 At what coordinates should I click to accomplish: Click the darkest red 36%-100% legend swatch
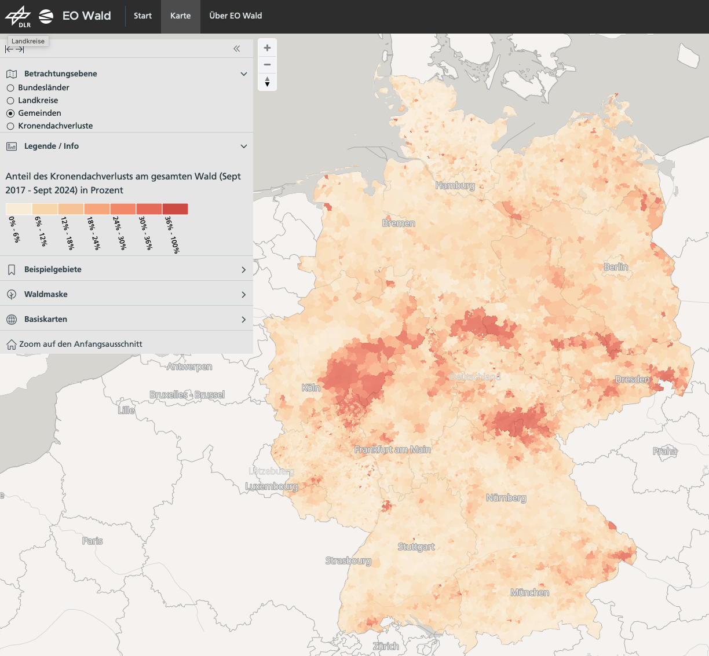[x=175, y=209]
